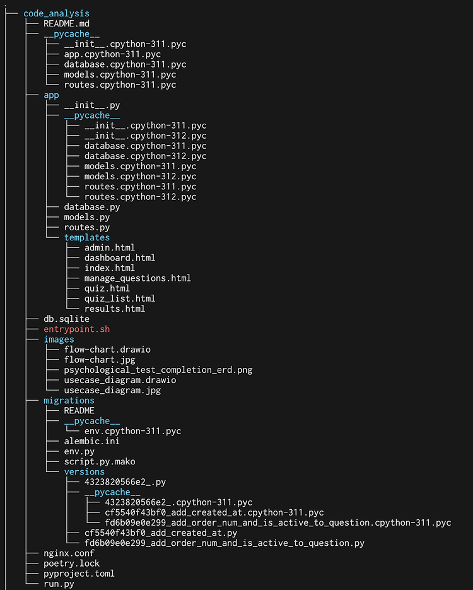Viewport: 473px width, 590px height.
Task: Select flow-chart.jpg image file
Action: 99,360
